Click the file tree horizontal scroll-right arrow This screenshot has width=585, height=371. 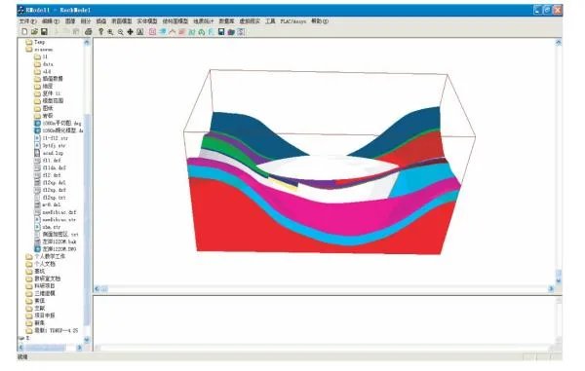(79, 348)
